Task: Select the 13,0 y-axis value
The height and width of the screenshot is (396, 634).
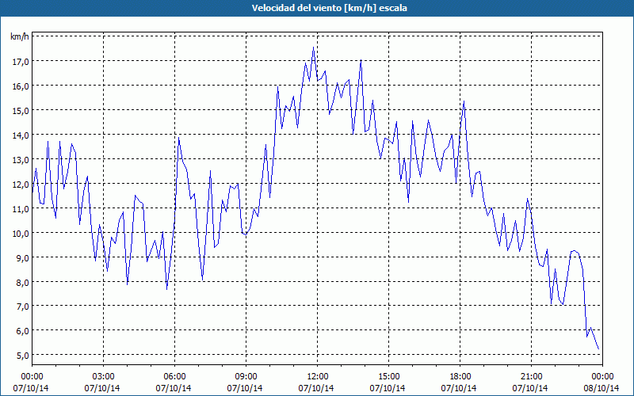Action: pos(21,160)
